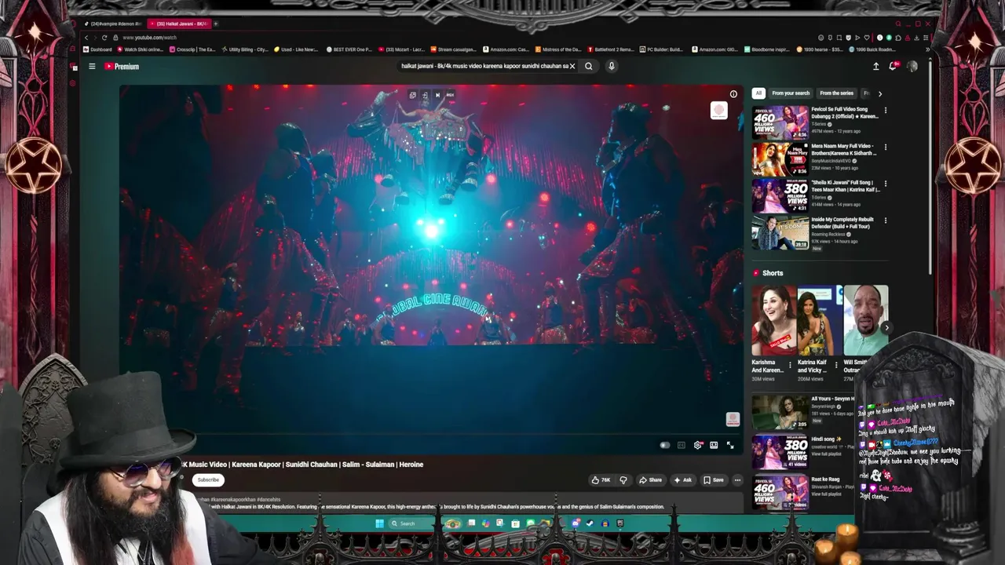
Task: Open the Fevicol Se 460 Million thumbnail
Action: tap(780, 122)
